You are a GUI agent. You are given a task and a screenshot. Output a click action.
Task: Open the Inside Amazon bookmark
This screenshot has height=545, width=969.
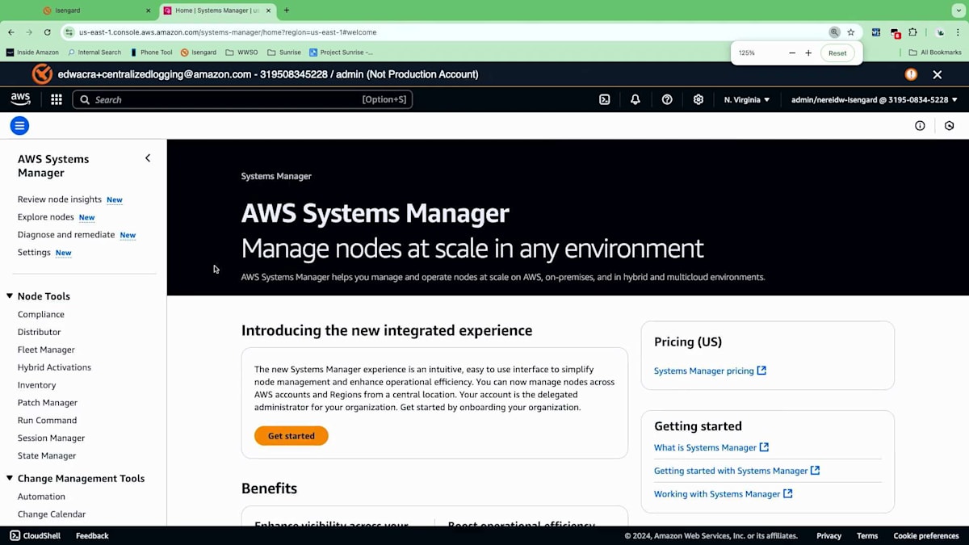[x=32, y=52]
